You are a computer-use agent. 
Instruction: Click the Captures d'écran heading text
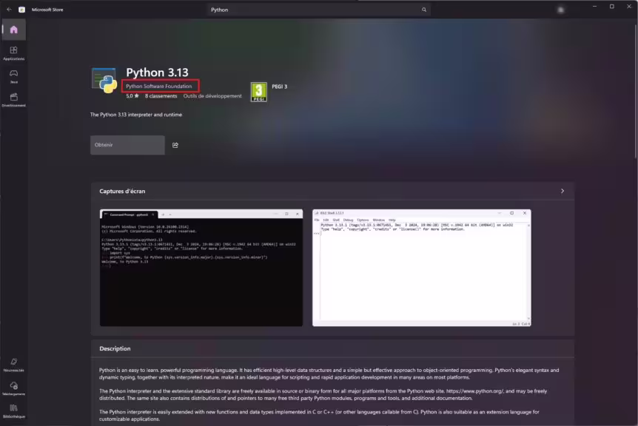pyautogui.click(x=122, y=191)
